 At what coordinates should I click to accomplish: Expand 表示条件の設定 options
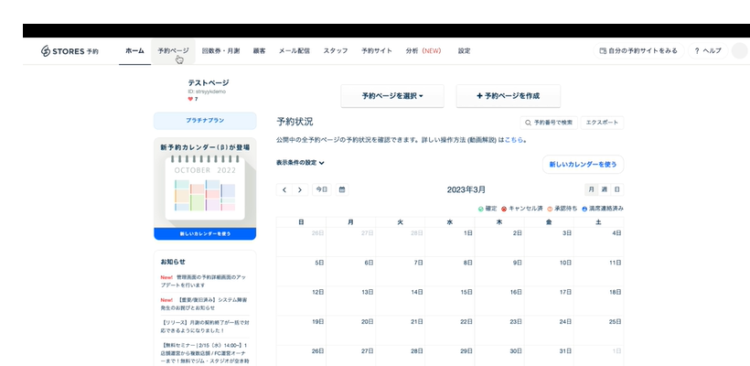300,163
